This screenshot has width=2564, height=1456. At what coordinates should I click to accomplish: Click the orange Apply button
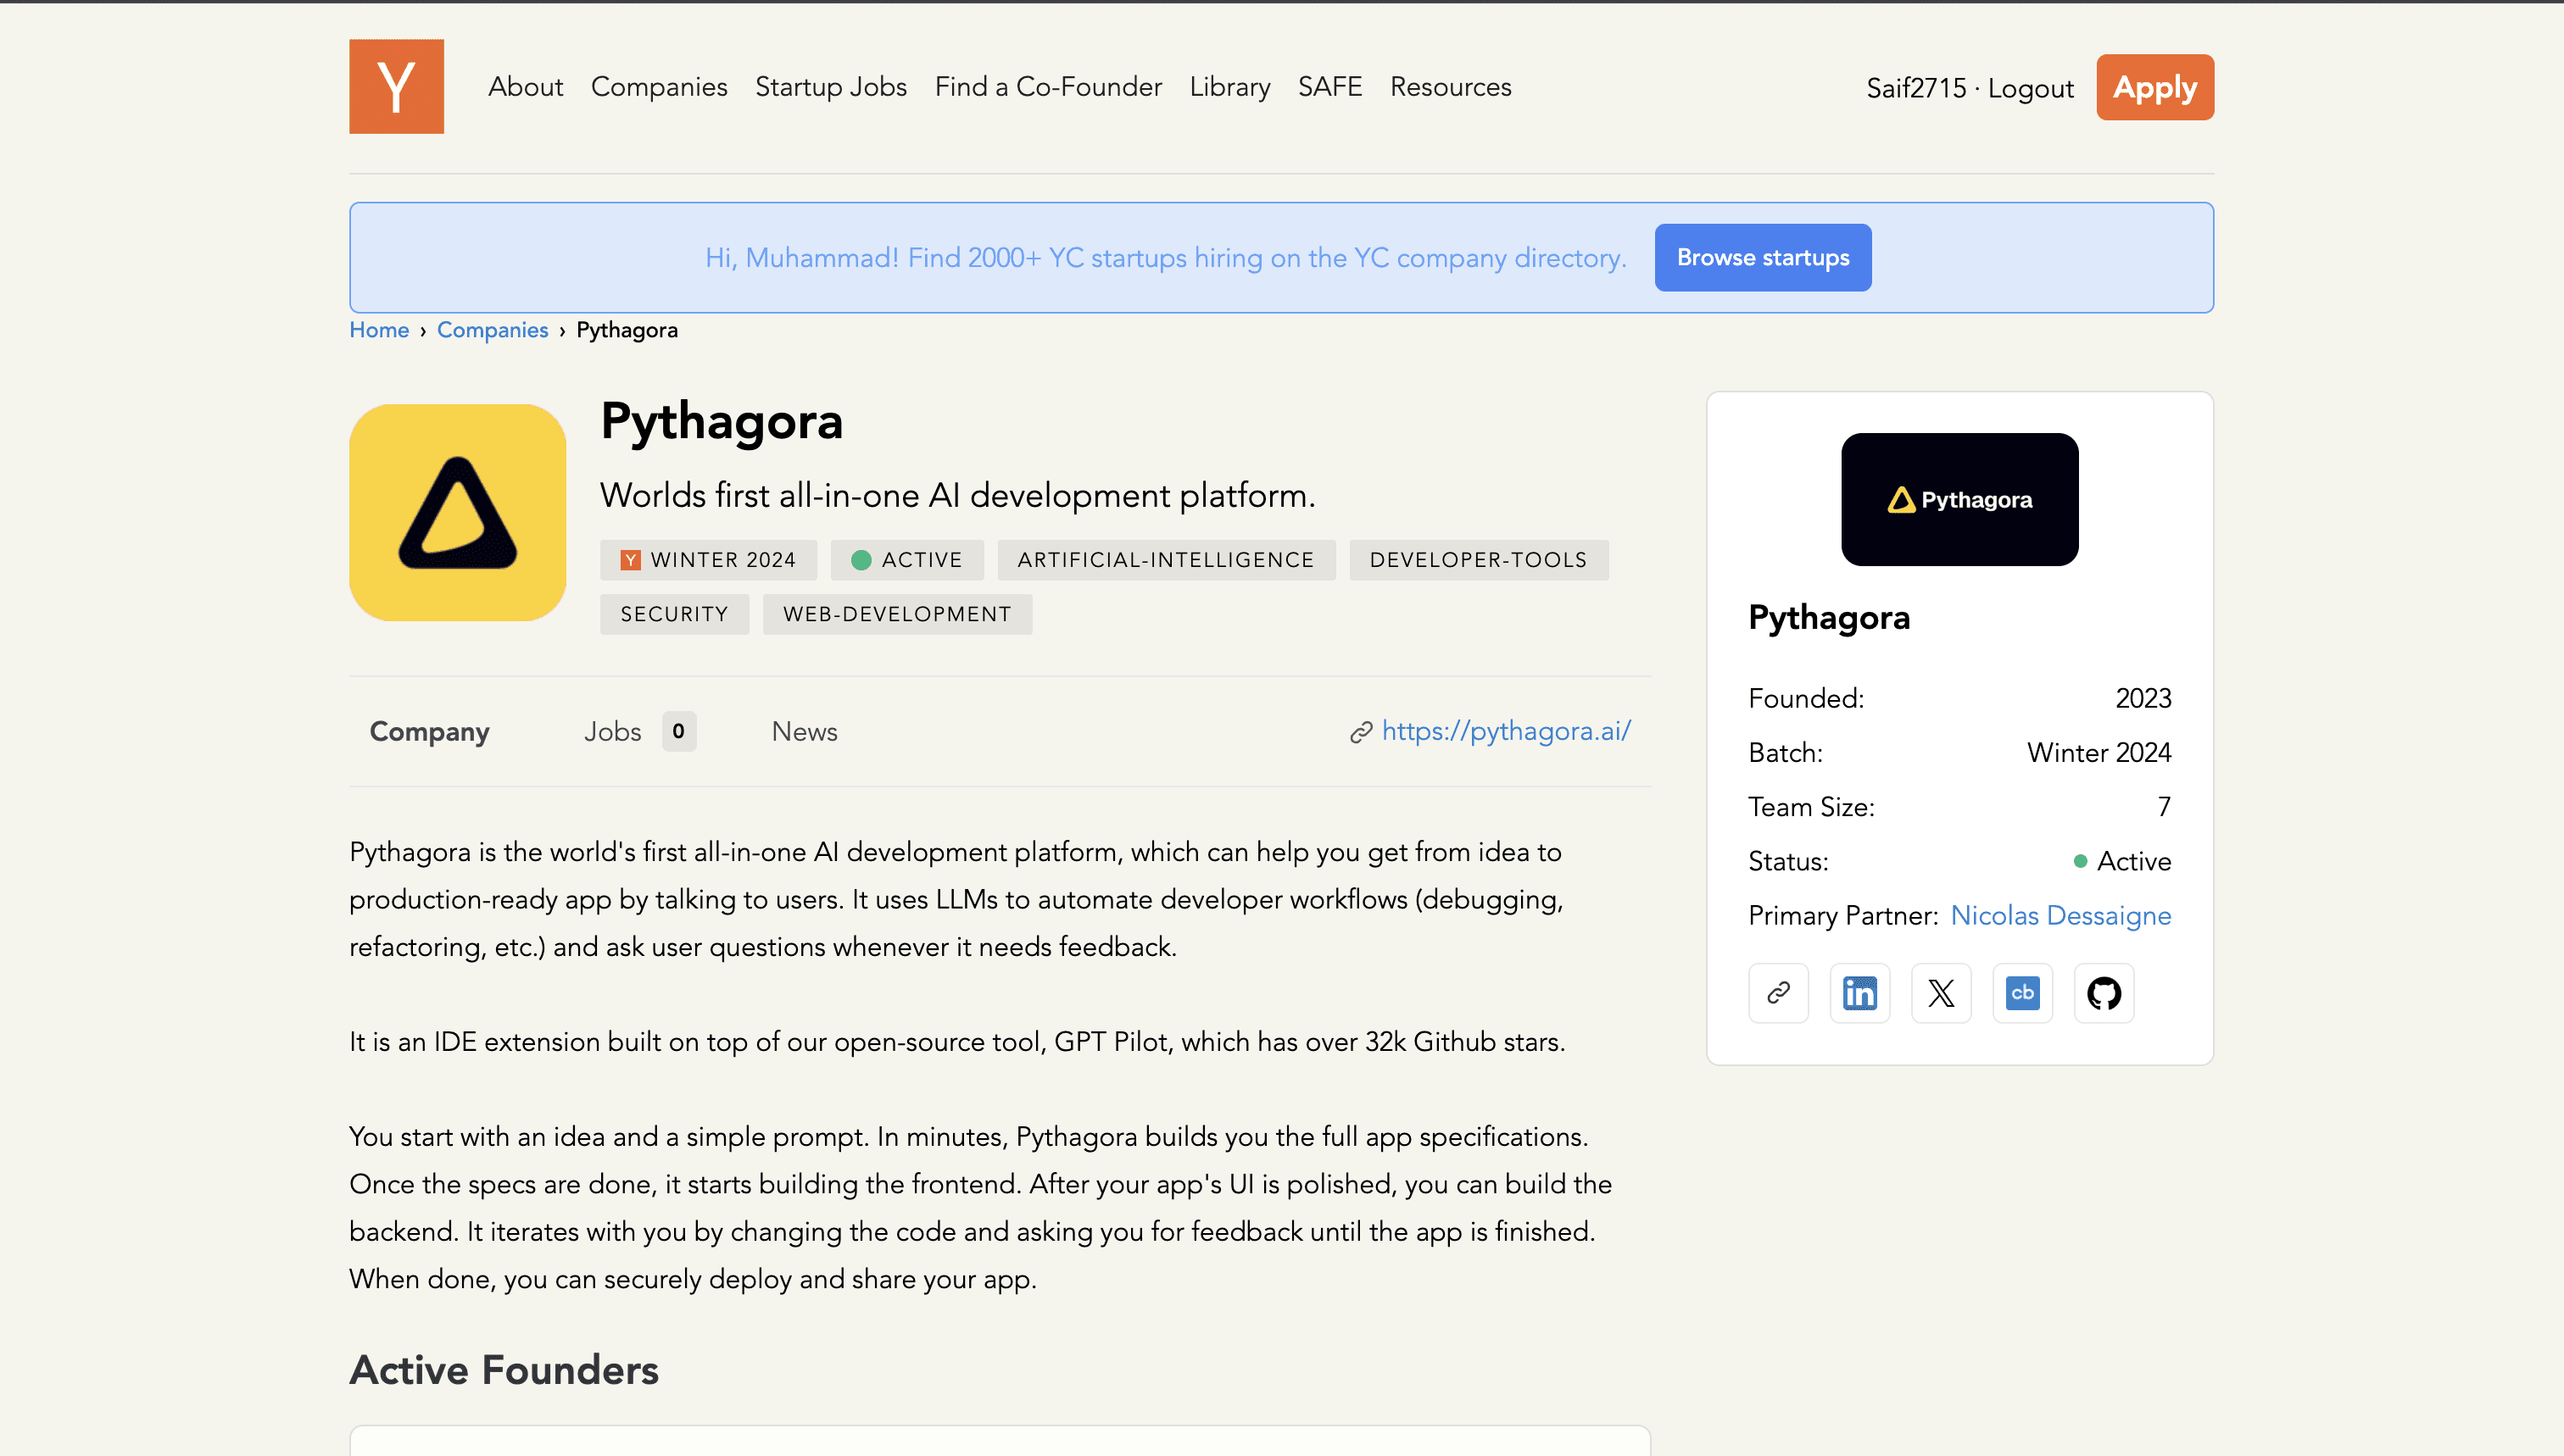tap(2154, 87)
